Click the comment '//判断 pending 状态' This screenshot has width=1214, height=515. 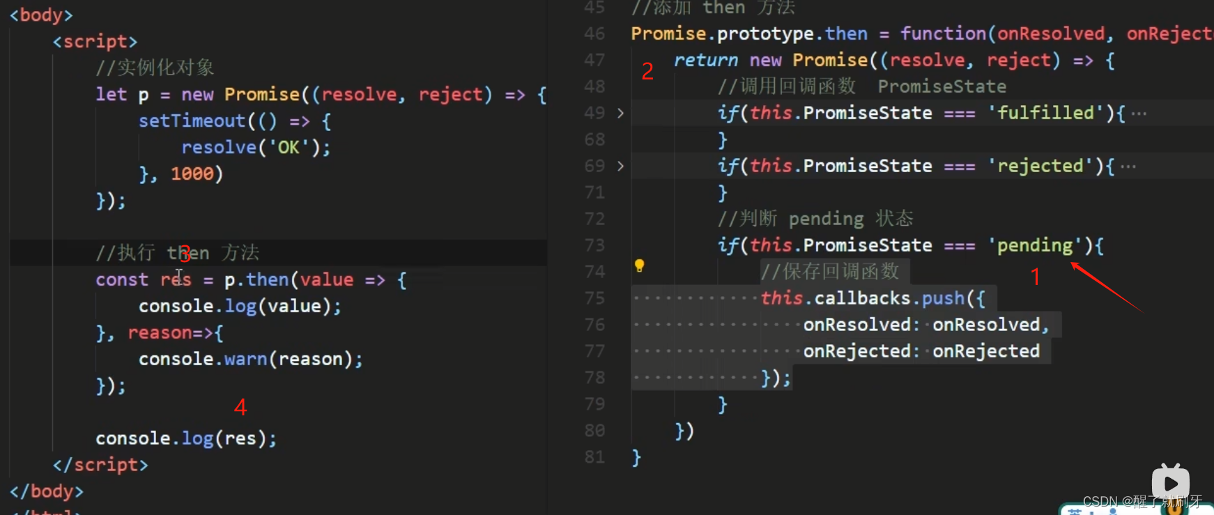point(815,219)
